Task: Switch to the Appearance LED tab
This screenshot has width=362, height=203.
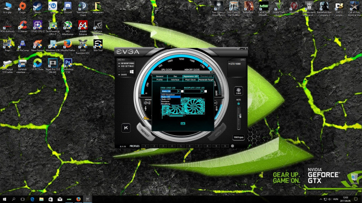Action: pyautogui.click(x=191, y=76)
